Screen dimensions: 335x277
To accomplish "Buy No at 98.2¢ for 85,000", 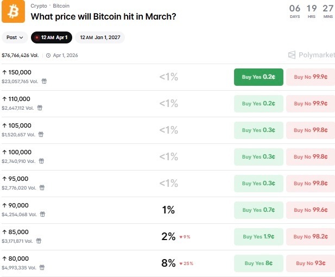I will pos(311,237).
